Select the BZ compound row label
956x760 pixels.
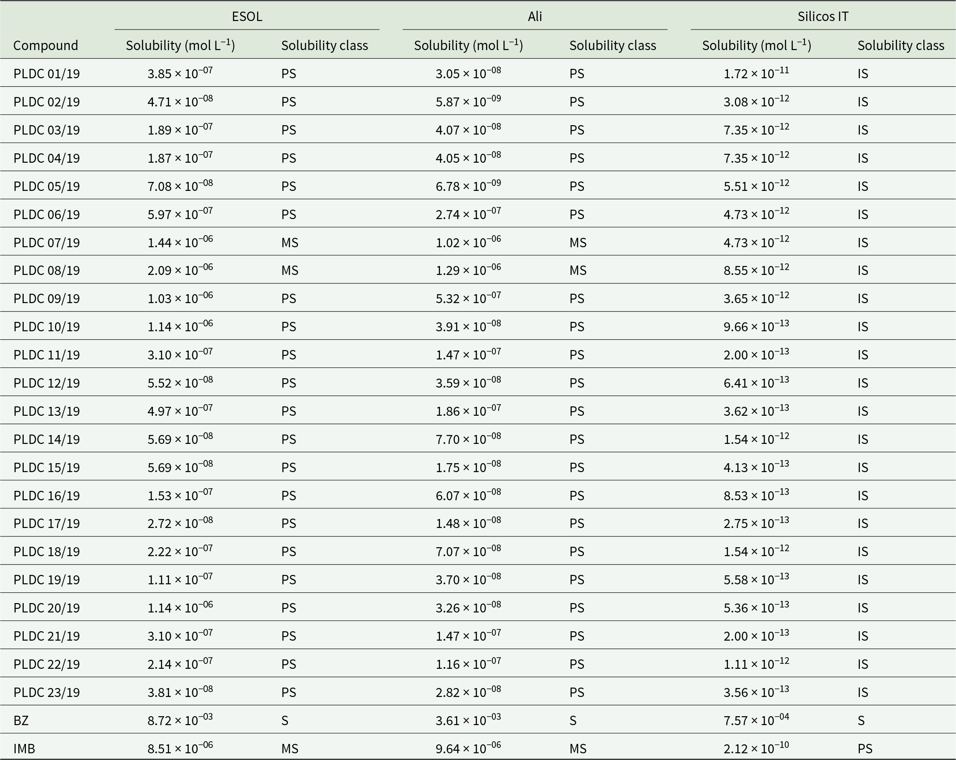pos(21,720)
